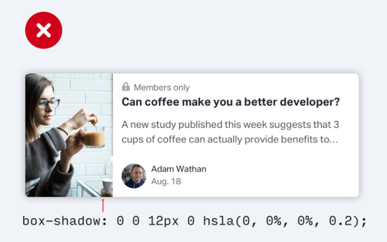This screenshot has width=387, height=242.
Task: Click Adam Wathan's round avatar photo
Action: click(134, 176)
